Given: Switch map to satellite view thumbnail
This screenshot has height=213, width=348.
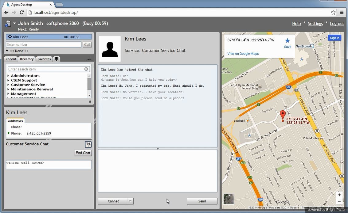Looking at the screenshot, I should 229,199.
